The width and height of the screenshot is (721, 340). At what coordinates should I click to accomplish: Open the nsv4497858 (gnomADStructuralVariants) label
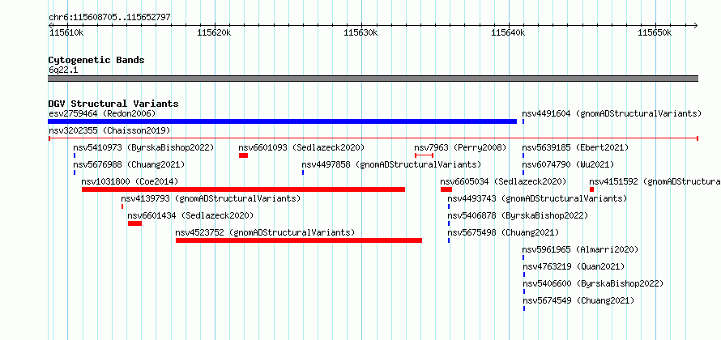click(x=391, y=164)
